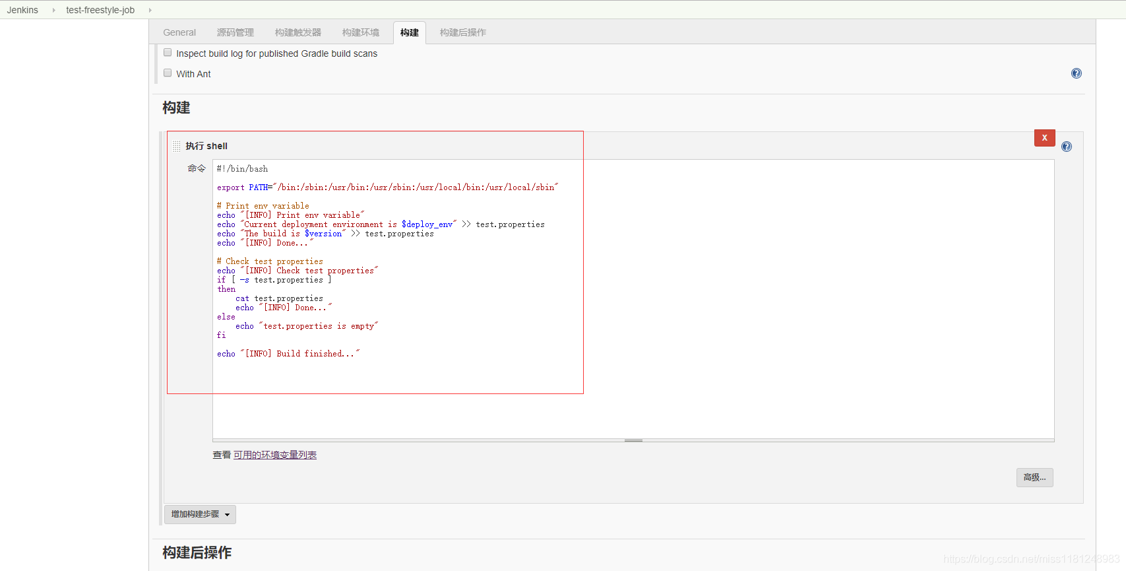Click inside the shell command text area
This screenshot has height=571, width=1126.
click(x=633, y=299)
